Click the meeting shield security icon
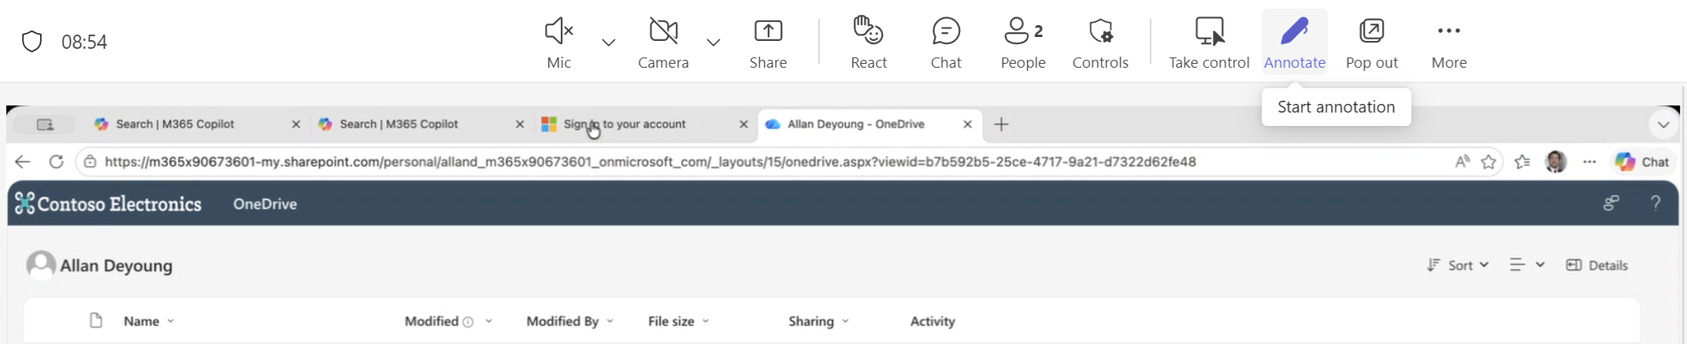Image resolution: width=1687 pixels, height=344 pixels. [32, 42]
